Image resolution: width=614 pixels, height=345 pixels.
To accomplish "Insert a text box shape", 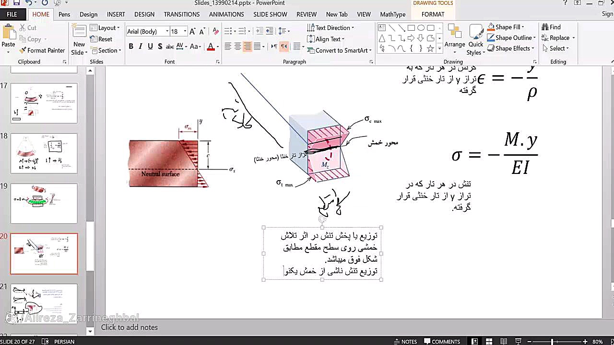I will click(x=382, y=28).
